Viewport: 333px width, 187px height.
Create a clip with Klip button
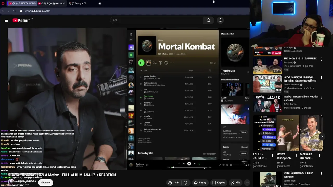tap(235, 183)
